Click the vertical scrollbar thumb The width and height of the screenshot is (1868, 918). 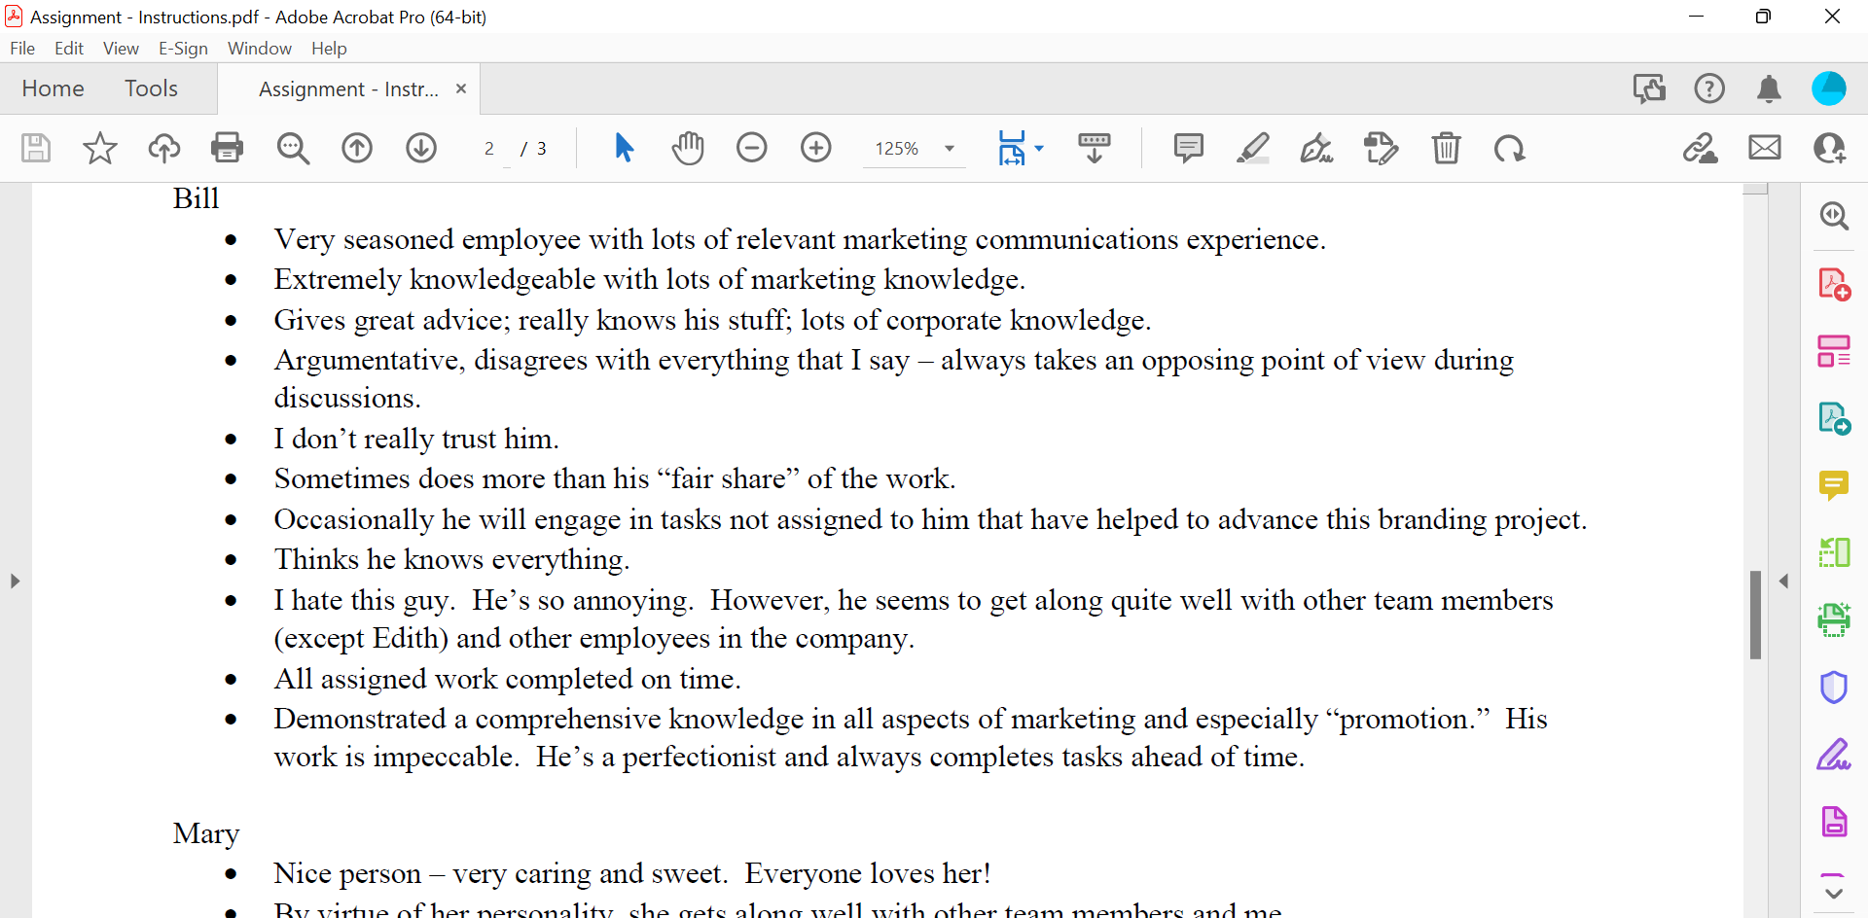[x=1755, y=615]
